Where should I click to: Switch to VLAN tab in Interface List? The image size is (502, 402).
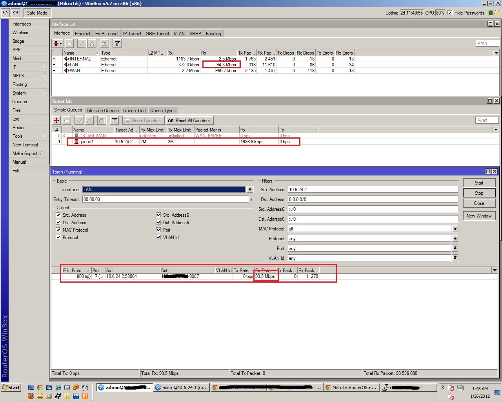coord(179,34)
